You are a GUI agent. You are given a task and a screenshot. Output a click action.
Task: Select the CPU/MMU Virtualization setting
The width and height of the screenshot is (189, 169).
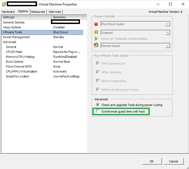[42, 71]
